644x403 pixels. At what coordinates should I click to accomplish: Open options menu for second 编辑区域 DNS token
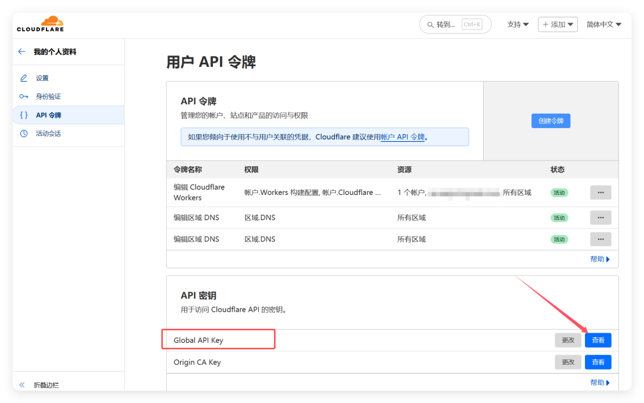600,239
